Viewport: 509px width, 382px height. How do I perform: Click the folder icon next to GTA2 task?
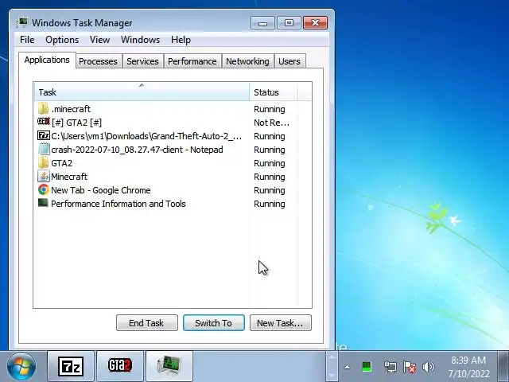tap(43, 162)
